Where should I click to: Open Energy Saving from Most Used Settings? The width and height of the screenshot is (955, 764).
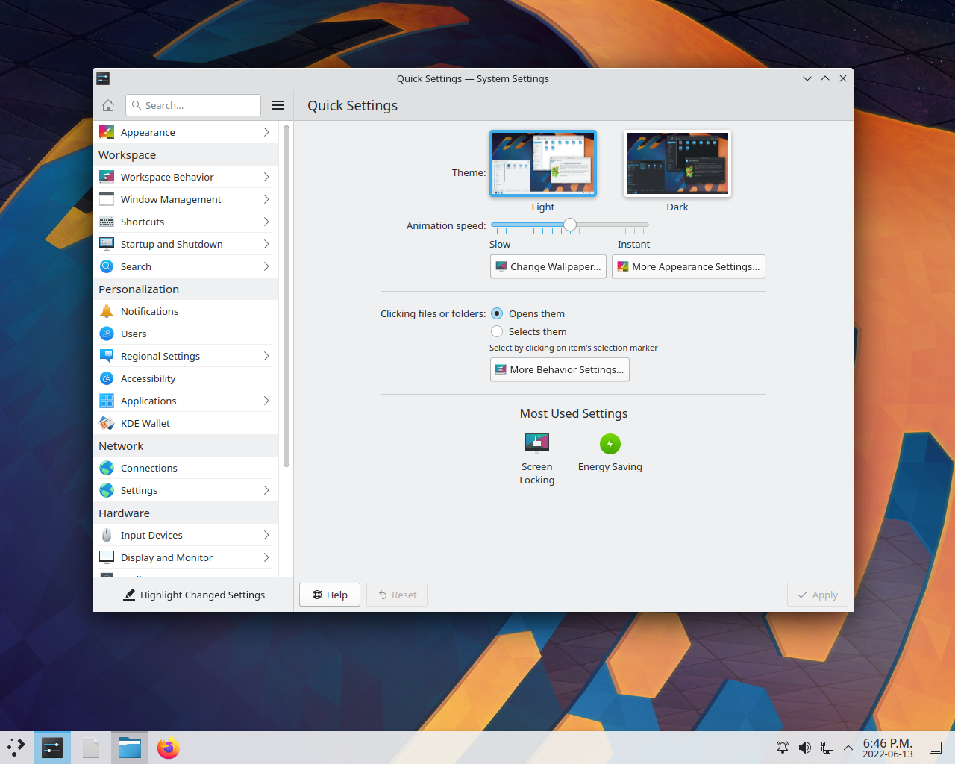coord(610,453)
